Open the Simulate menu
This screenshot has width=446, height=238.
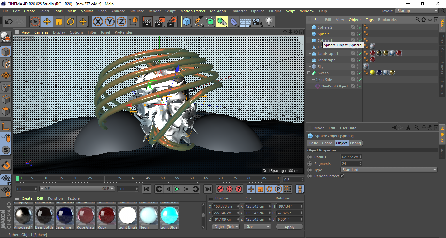click(x=136, y=11)
